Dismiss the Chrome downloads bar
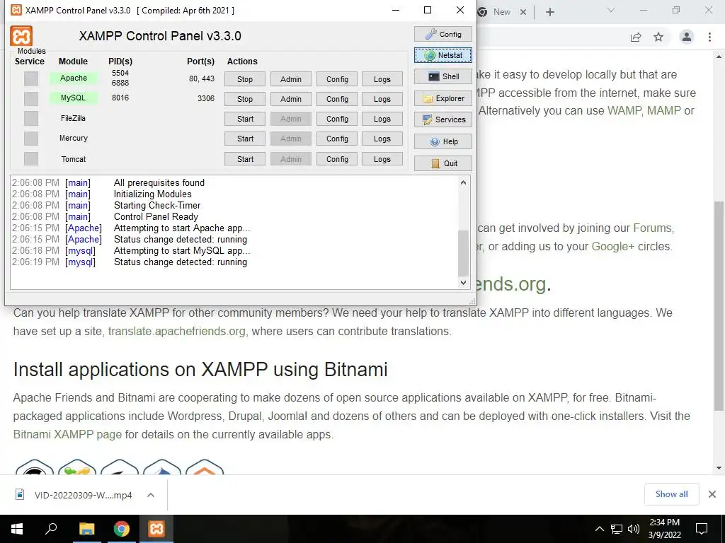 click(x=712, y=494)
